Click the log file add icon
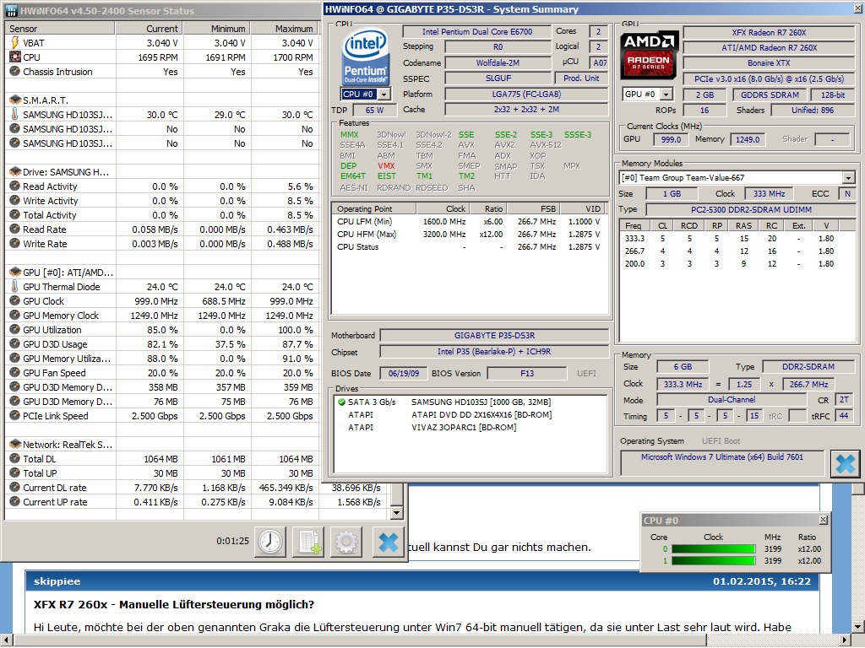865x648 pixels. (x=308, y=542)
